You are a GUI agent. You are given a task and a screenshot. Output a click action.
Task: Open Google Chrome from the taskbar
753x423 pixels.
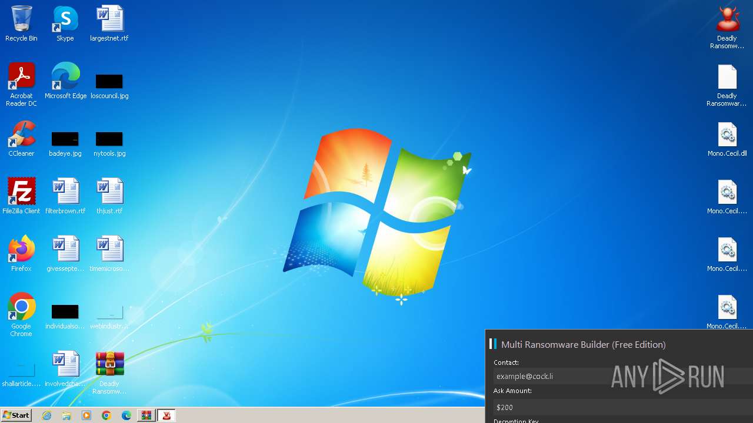[106, 415]
